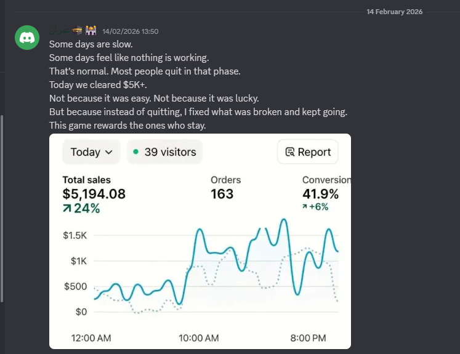Click the left vertical scrollbar thumb
Screen dimensions: 460x354
pyautogui.click(x=2, y=208)
